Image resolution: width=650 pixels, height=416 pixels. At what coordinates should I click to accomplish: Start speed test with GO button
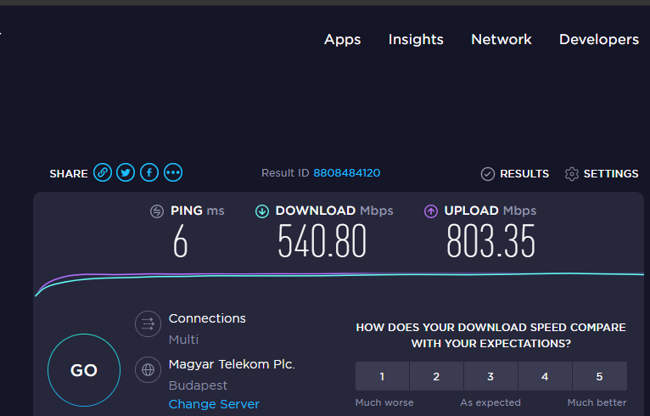click(x=84, y=370)
